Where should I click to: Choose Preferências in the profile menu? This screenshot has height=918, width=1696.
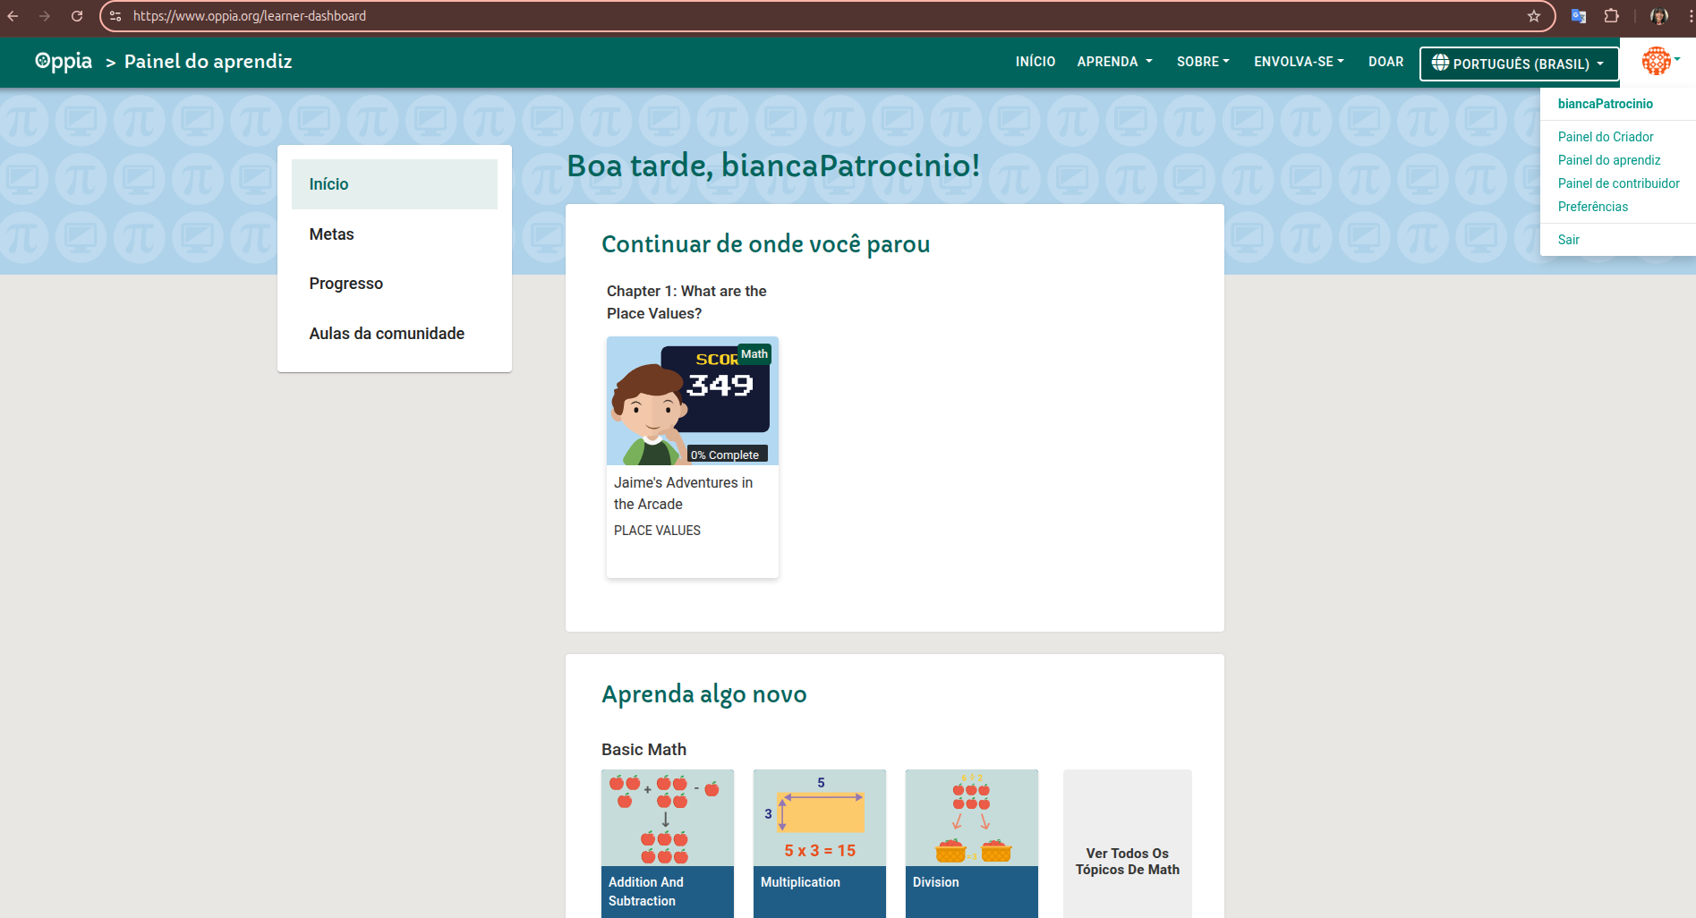click(1593, 207)
